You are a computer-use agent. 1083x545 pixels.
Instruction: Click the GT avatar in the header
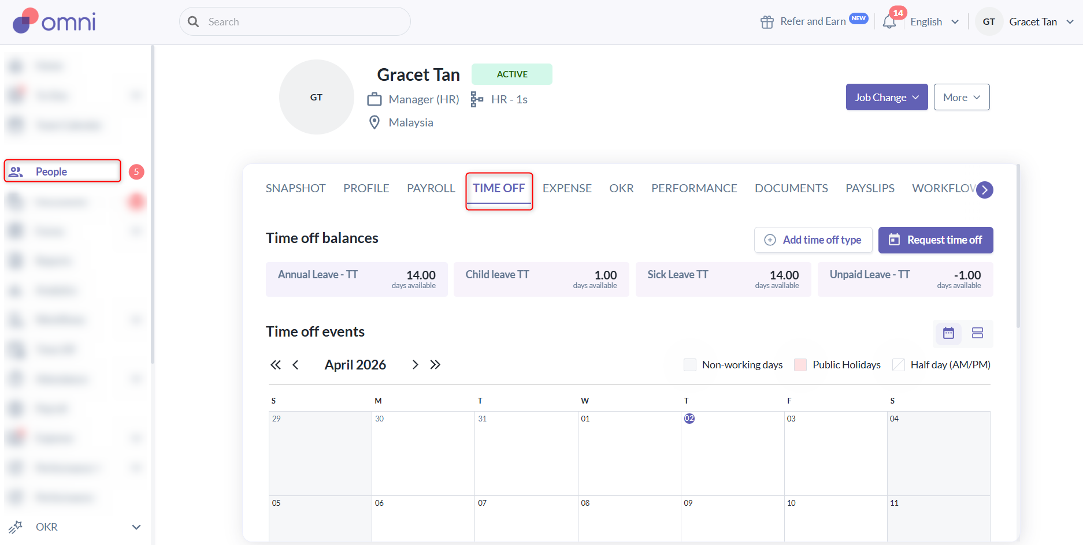click(x=989, y=21)
